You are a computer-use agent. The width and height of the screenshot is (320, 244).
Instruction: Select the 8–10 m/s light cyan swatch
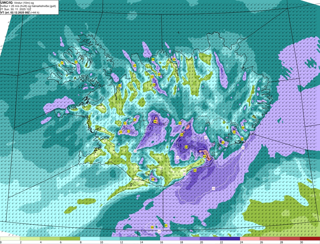[90, 239]
